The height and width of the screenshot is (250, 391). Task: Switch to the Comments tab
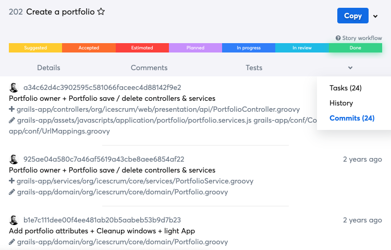coord(149,68)
